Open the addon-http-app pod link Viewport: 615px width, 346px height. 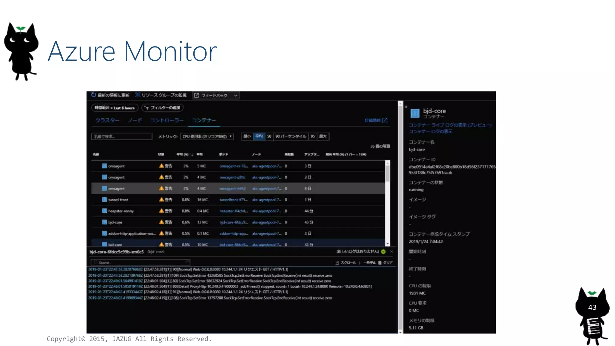click(x=234, y=234)
